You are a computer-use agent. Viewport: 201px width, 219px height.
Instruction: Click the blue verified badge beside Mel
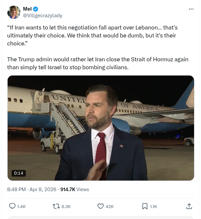pyautogui.click(x=36, y=9)
